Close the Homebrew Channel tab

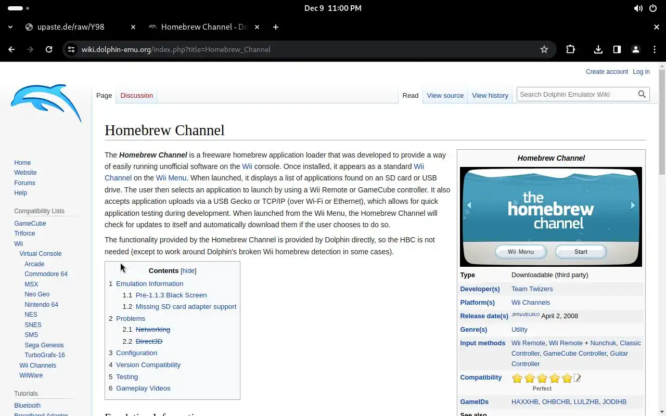point(257,27)
